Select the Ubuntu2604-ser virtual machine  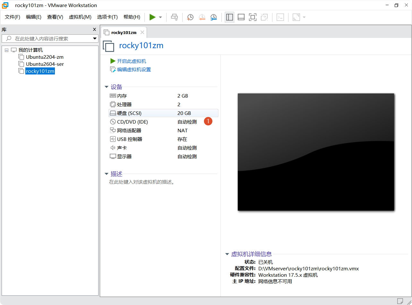pos(45,64)
